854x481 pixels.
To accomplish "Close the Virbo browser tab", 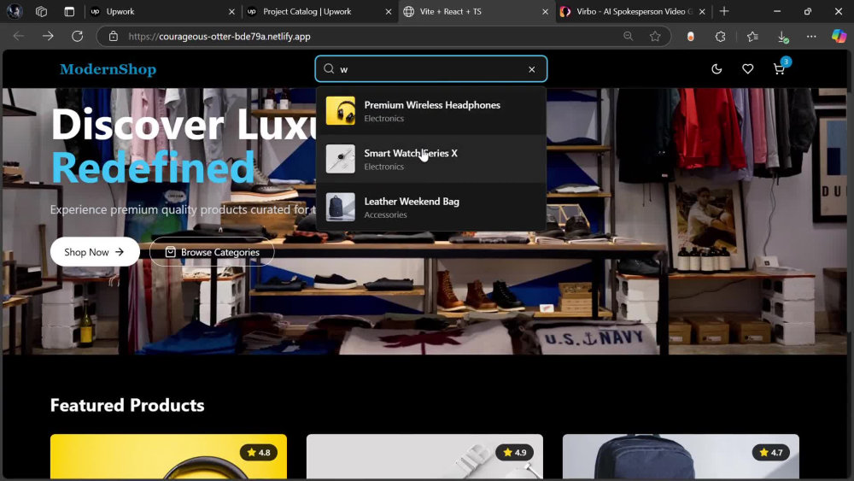I will [702, 11].
